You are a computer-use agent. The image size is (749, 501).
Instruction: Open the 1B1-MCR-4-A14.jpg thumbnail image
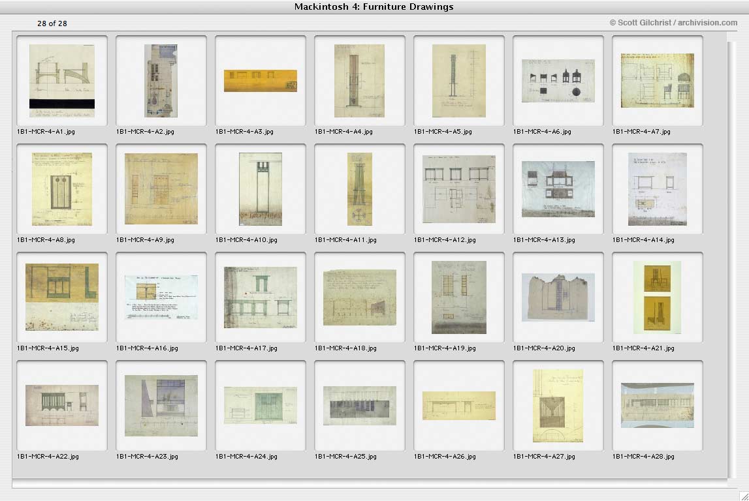(x=658, y=189)
